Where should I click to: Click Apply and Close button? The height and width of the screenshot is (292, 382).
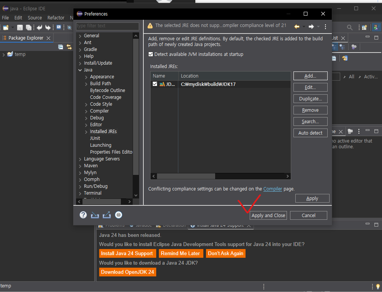pos(268,216)
